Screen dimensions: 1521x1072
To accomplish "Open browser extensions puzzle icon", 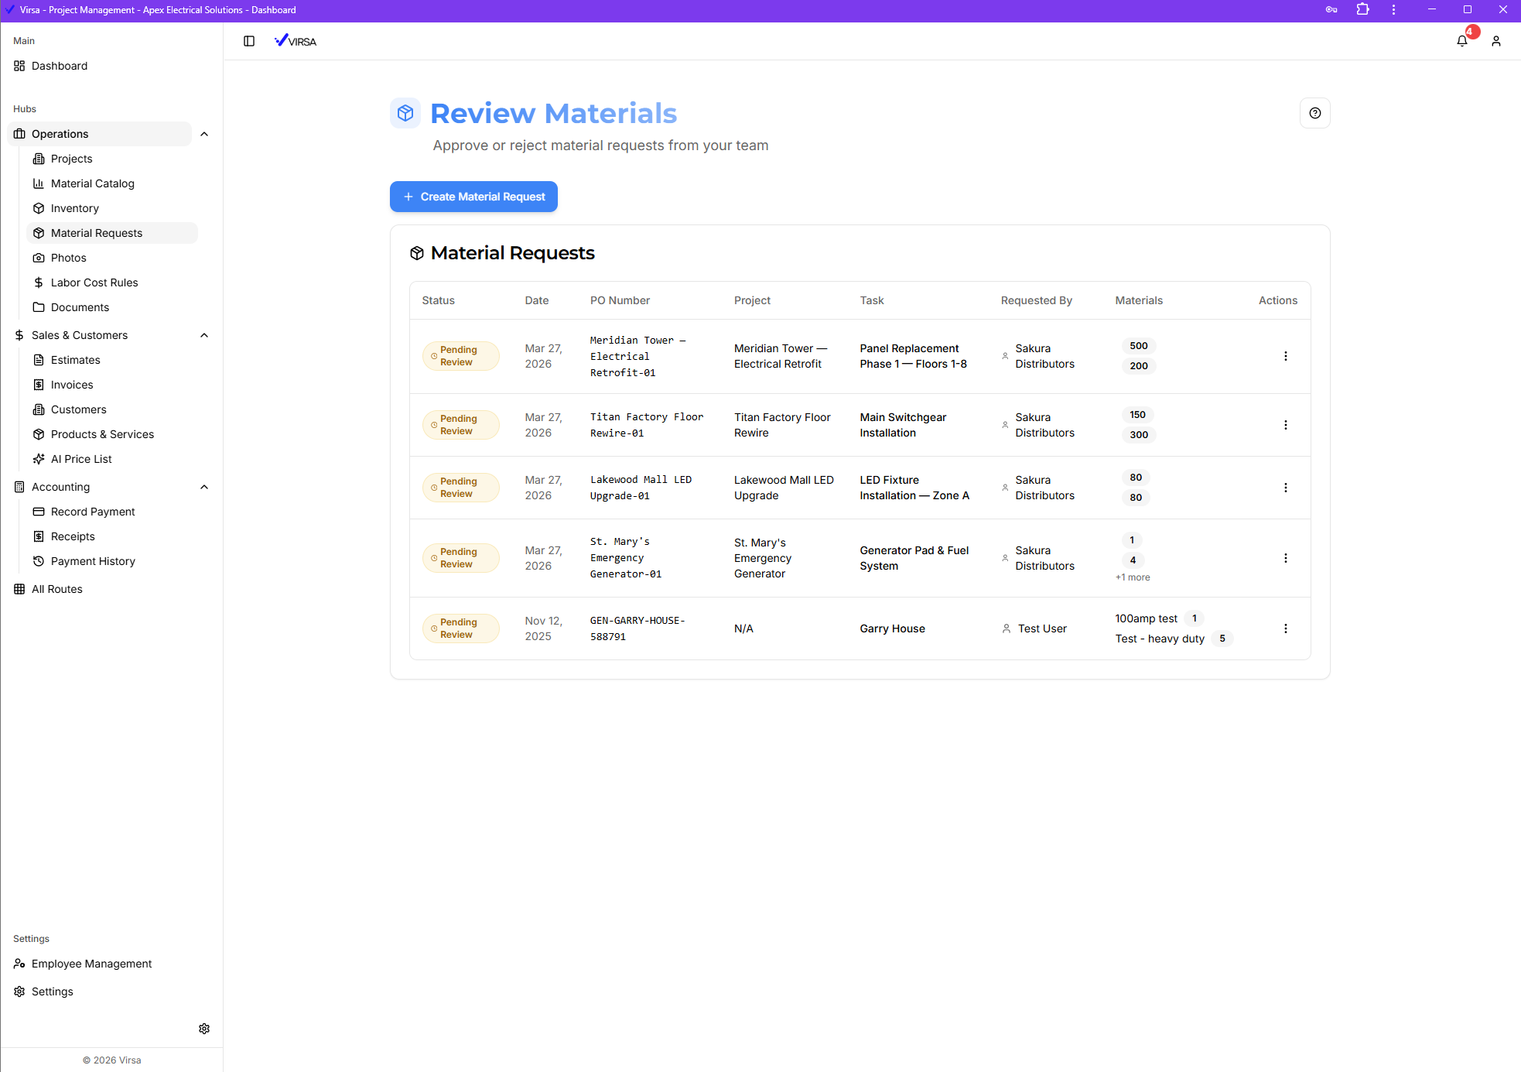I will [x=1363, y=10].
